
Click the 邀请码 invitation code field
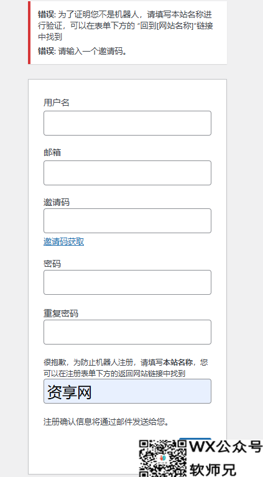[127, 221]
